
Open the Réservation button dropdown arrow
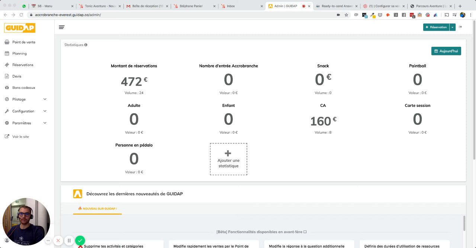click(x=452, y=27)
